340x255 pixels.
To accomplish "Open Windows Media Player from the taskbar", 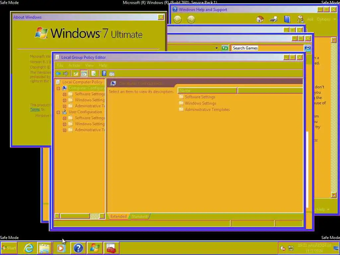I will [x=61, y=248].
